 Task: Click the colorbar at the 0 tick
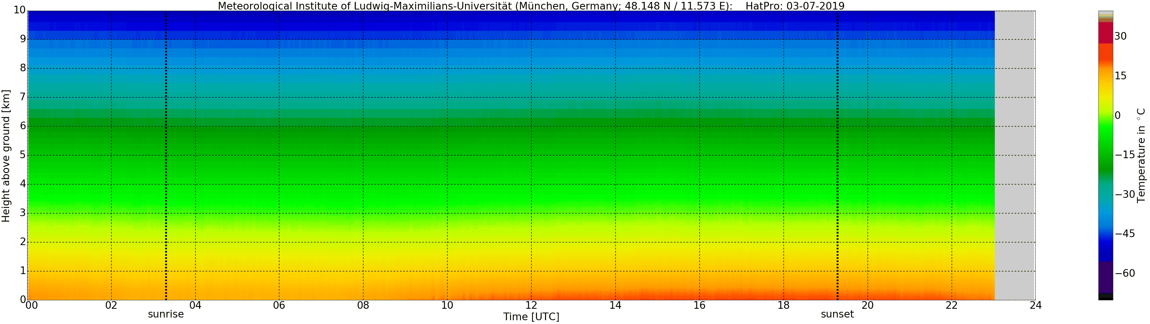(x=1105, y=116)
